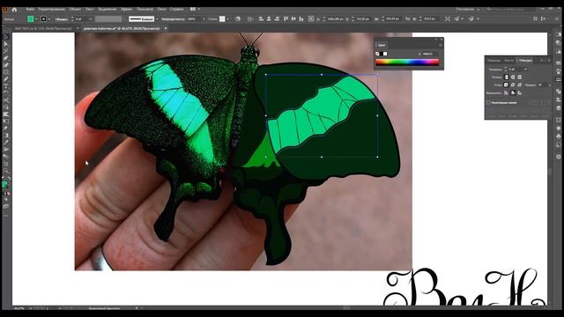The width and height of the screenshot is (564, 317).
Task: Open the Эффект menu
Action: pyautogui.click(x=126, y=9)
